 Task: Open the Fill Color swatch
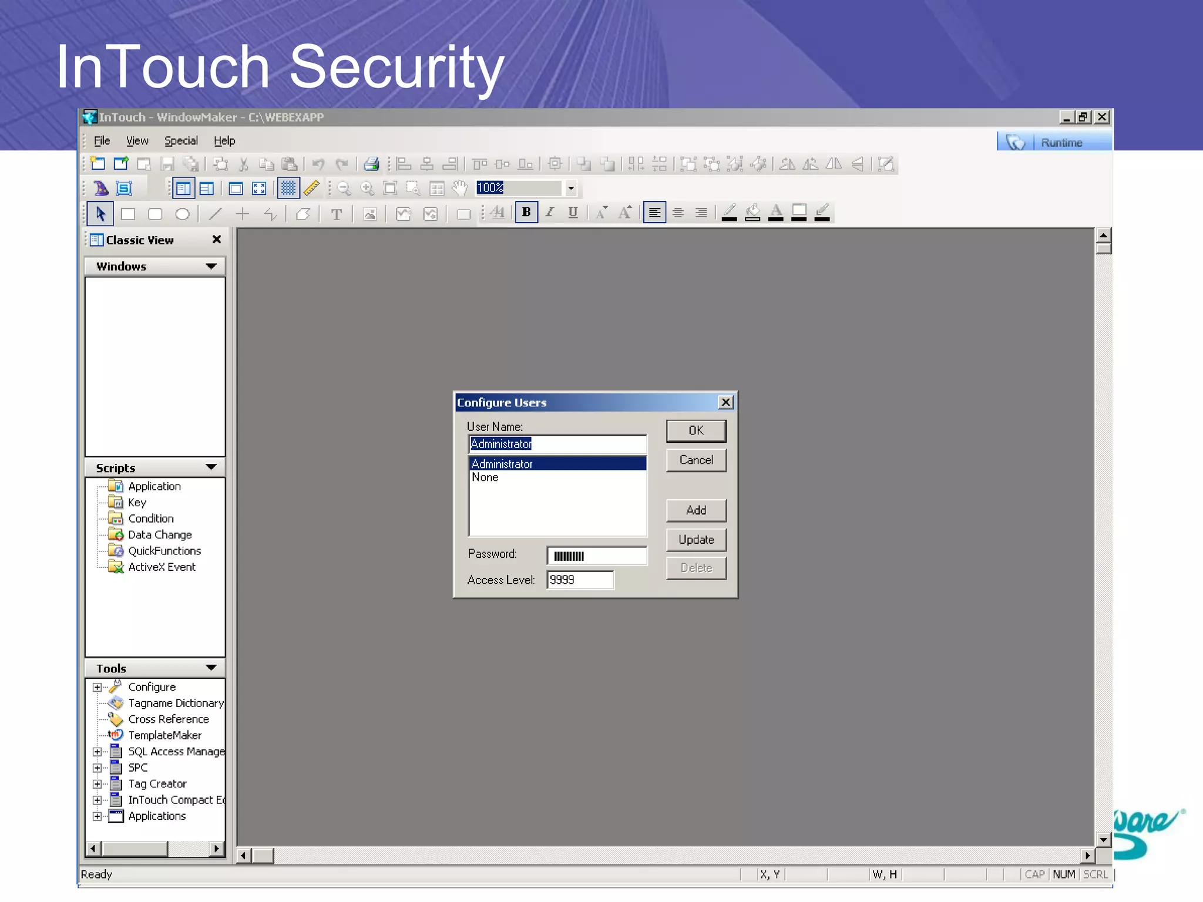click(x=752, y=212)
